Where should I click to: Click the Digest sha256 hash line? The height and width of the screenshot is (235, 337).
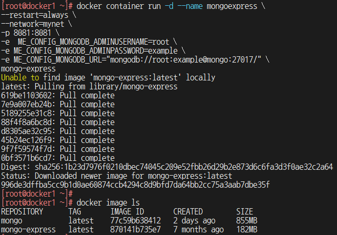pyautogui.click(x=167, y=167)
